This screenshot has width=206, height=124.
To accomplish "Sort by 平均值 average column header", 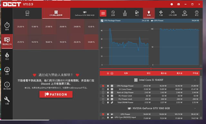I will pyautogui.click(x=195, y=73).
